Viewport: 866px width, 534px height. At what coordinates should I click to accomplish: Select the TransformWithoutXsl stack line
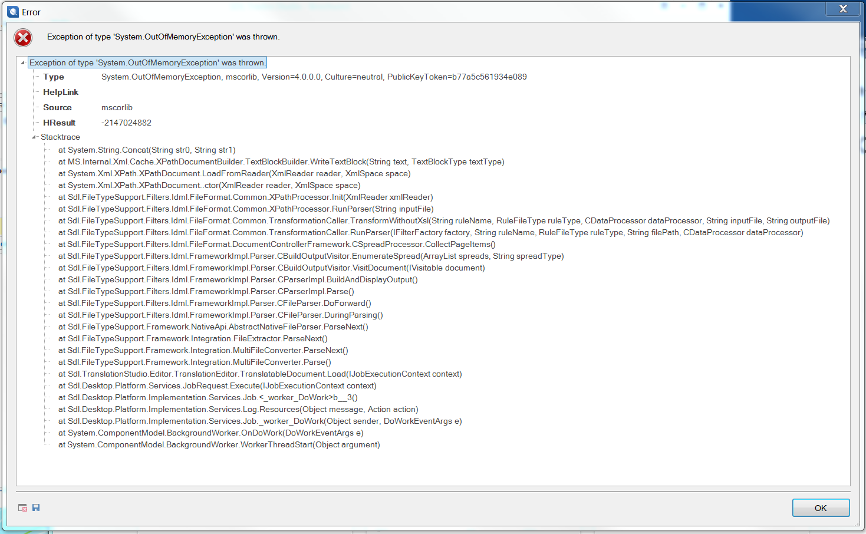click(x=444, y=220)
